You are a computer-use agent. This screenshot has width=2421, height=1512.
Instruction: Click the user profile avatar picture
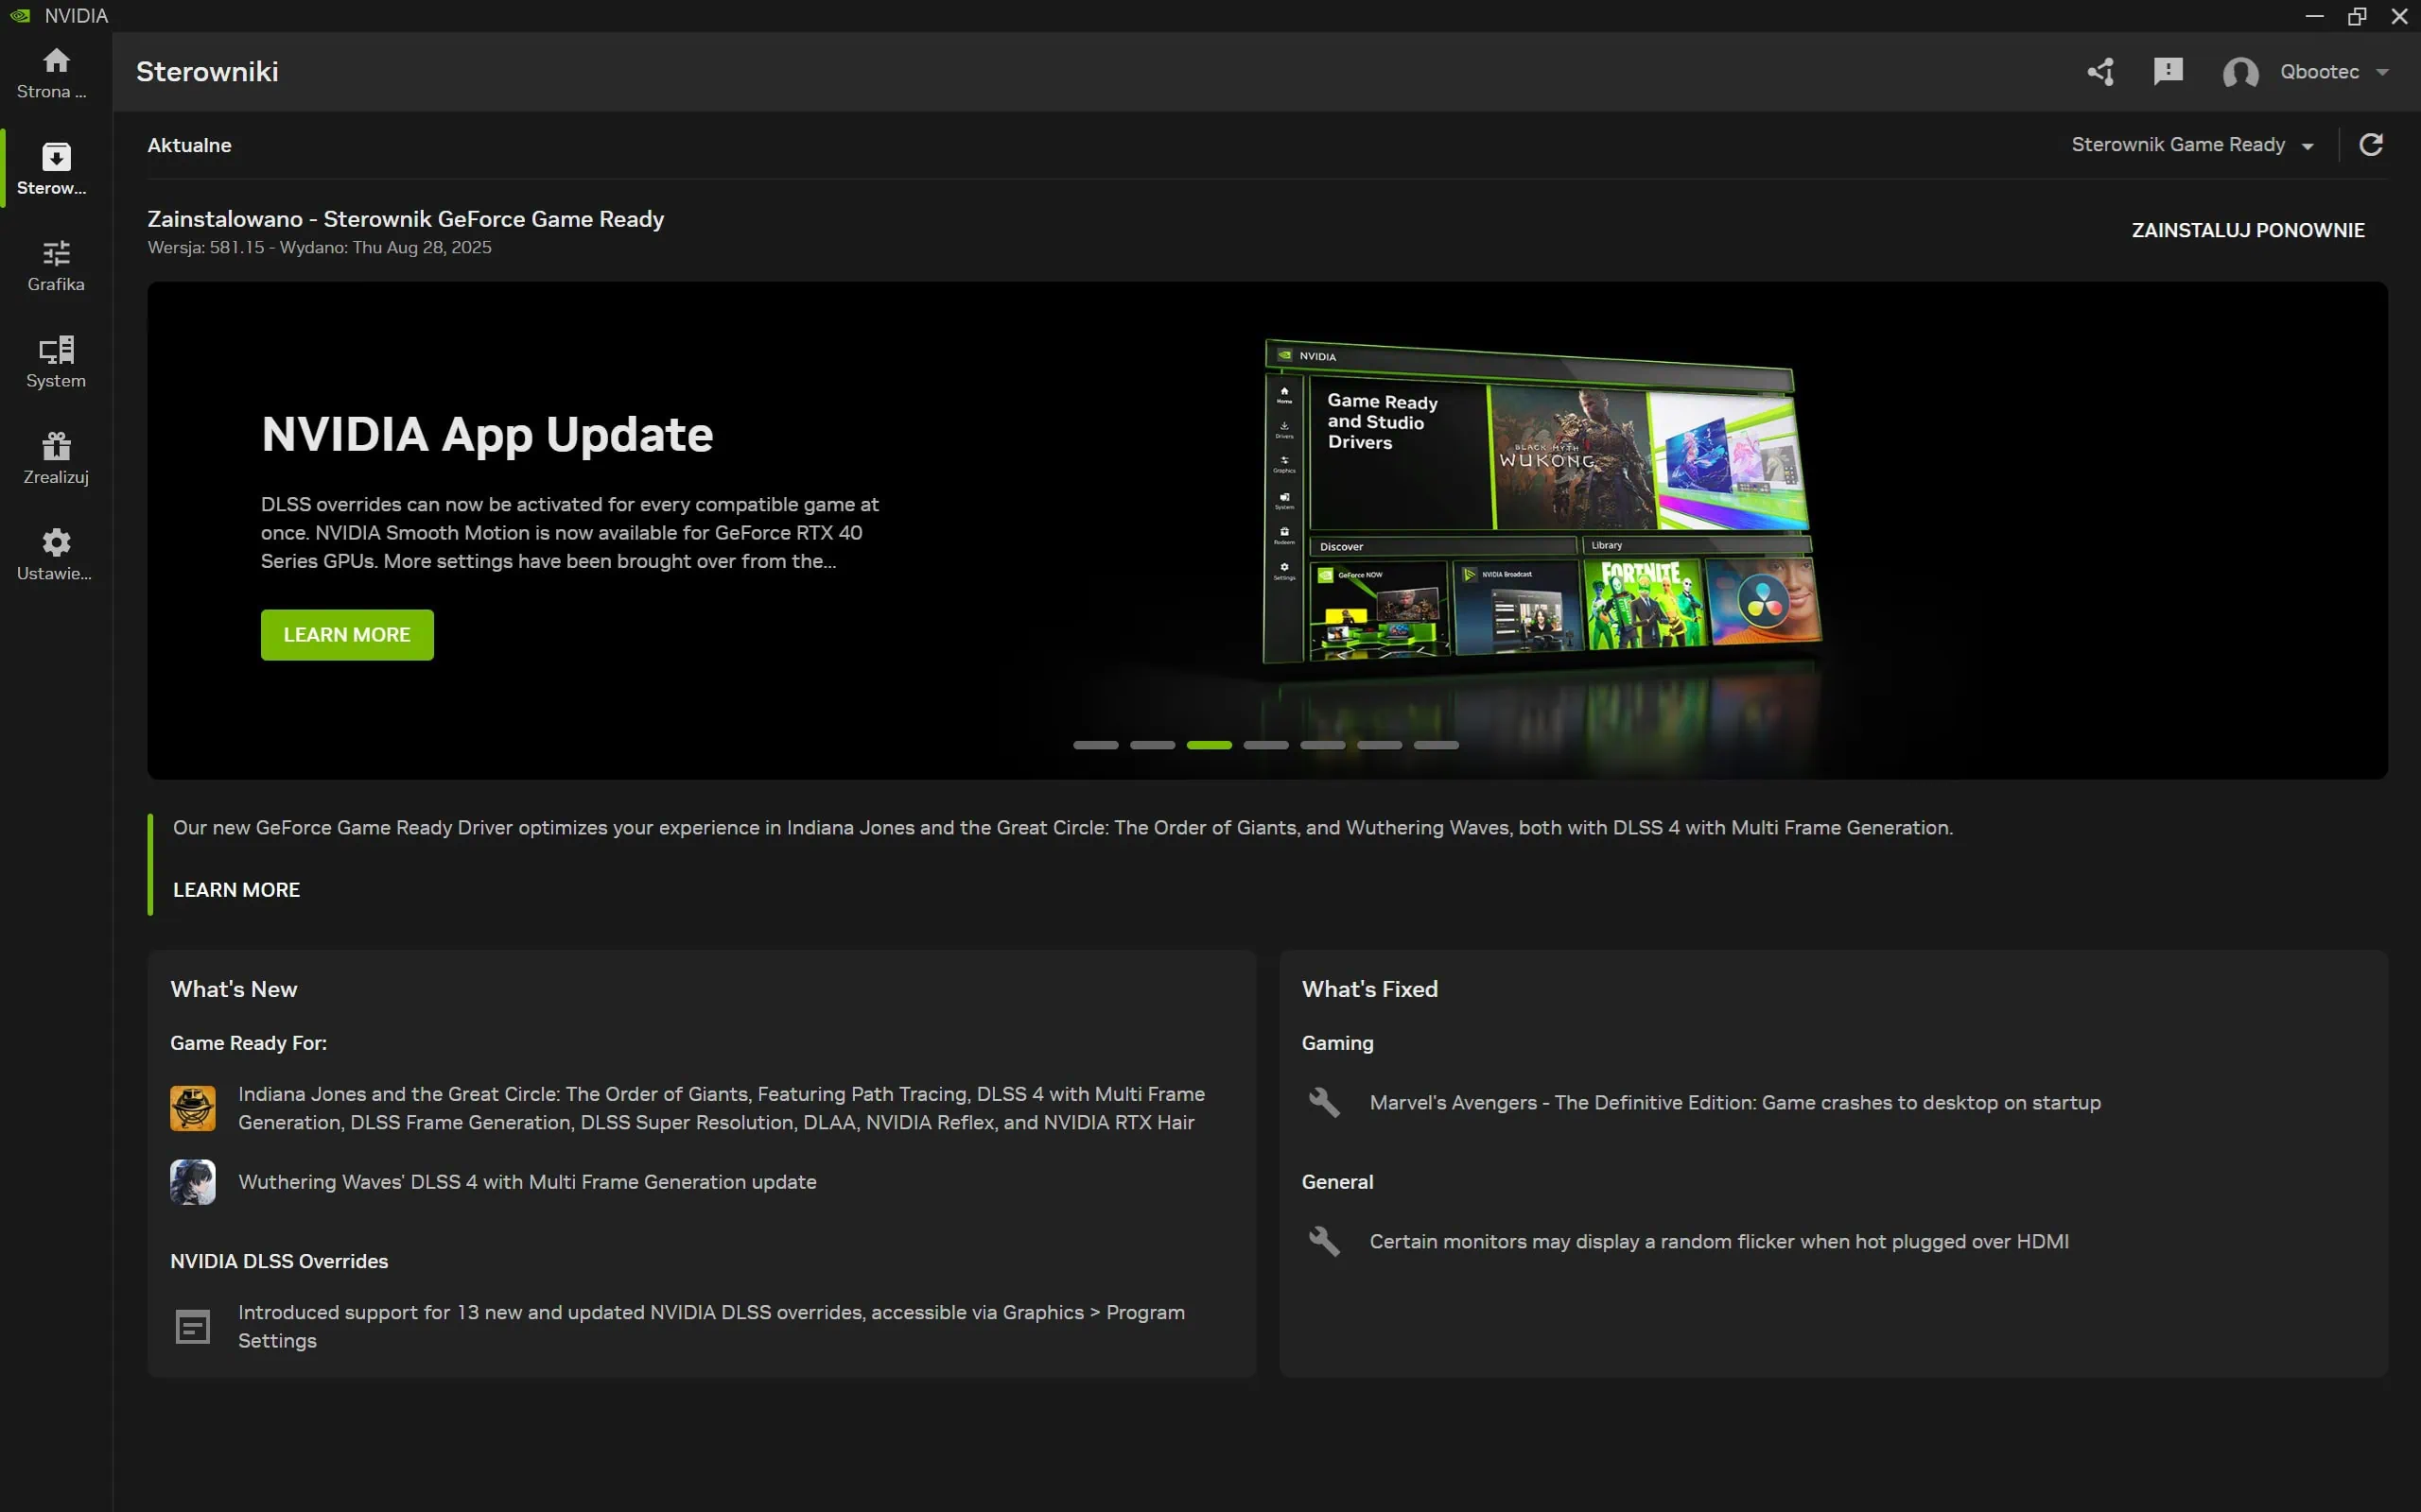click(2241, 71)
